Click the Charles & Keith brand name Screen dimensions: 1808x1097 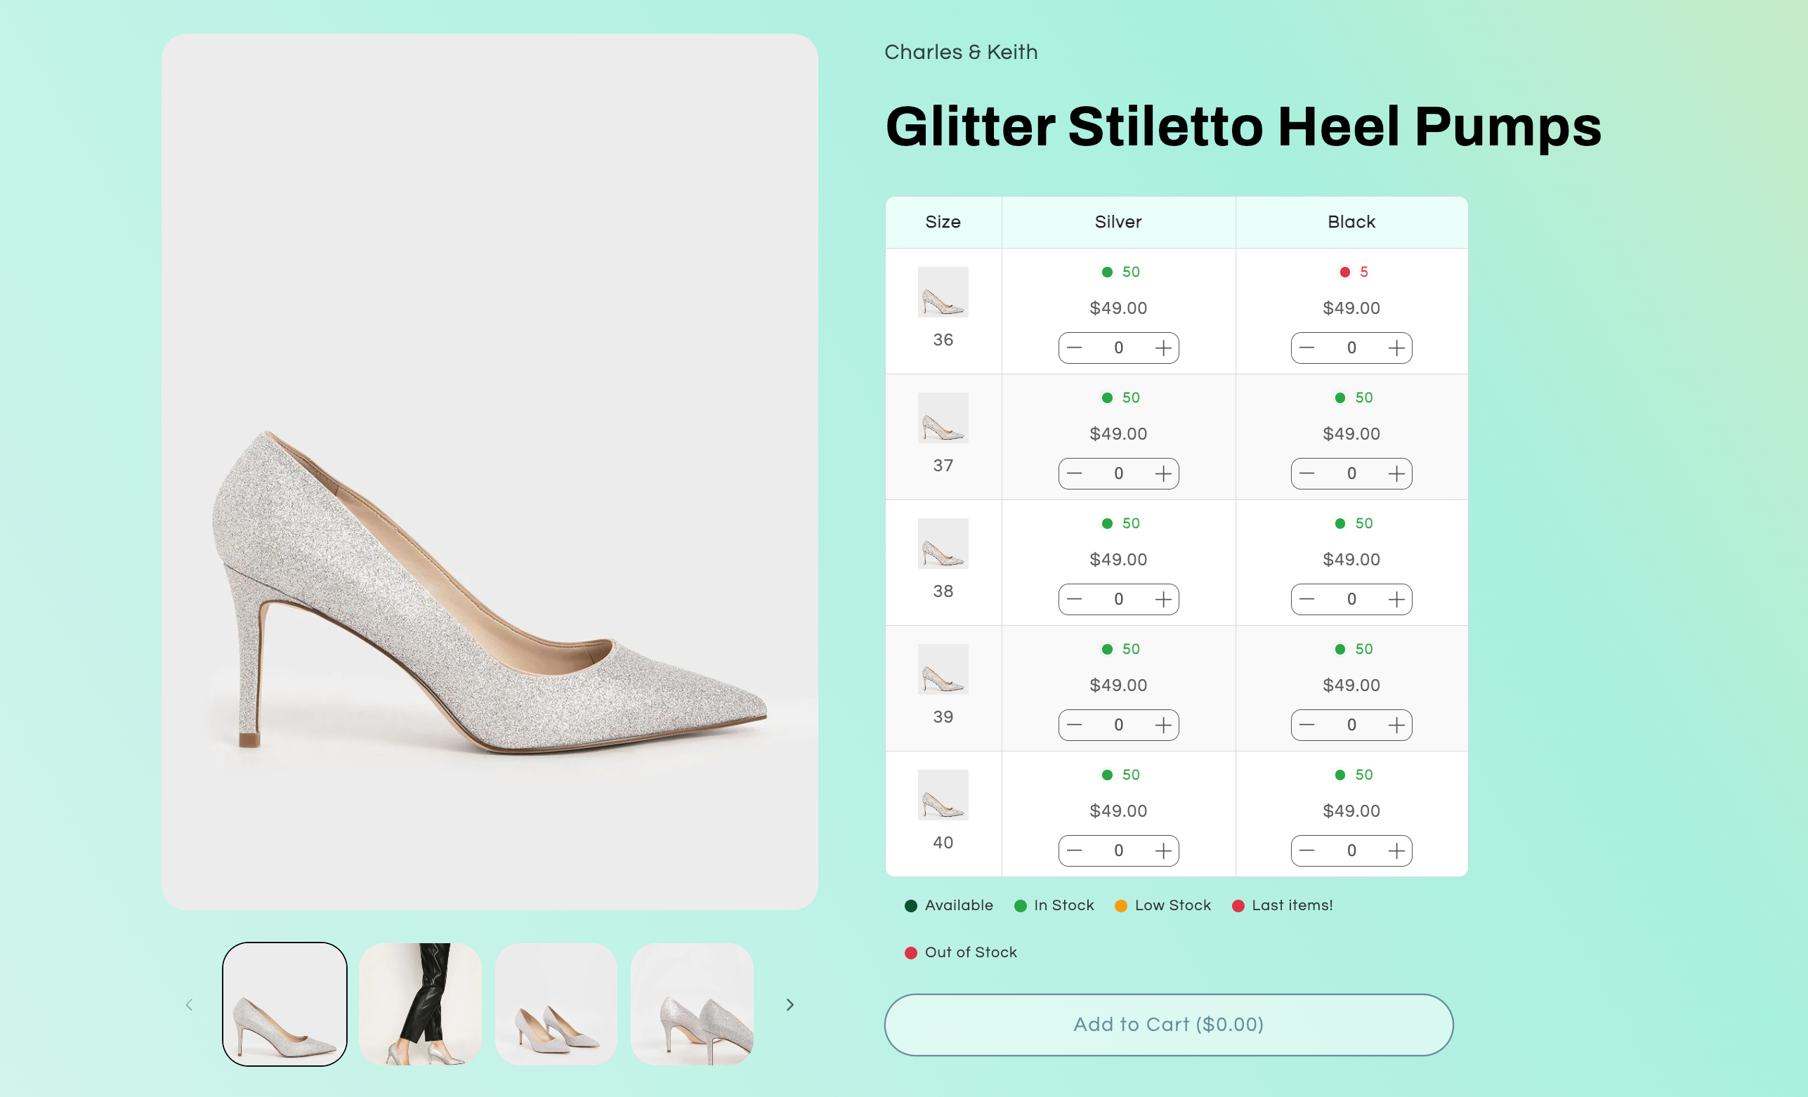click(960, 52)
